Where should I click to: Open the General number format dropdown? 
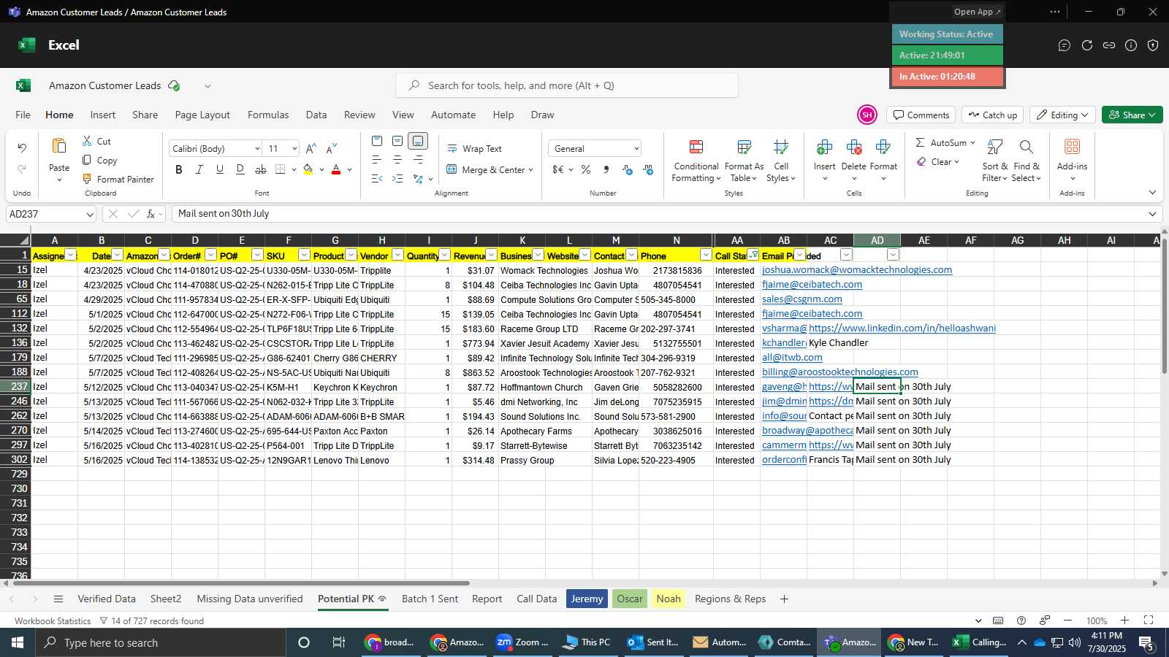pyautogui.click(x=636, y=149)
